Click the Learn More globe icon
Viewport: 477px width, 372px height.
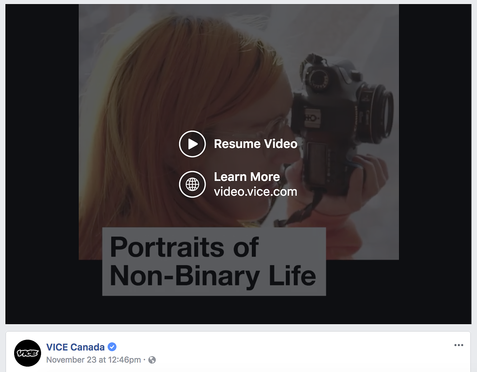coord(192,184)
